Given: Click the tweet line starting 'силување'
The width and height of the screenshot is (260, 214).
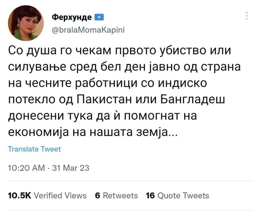Looking at the screenshot, I should pyautogui.click(x=124, y=67).
